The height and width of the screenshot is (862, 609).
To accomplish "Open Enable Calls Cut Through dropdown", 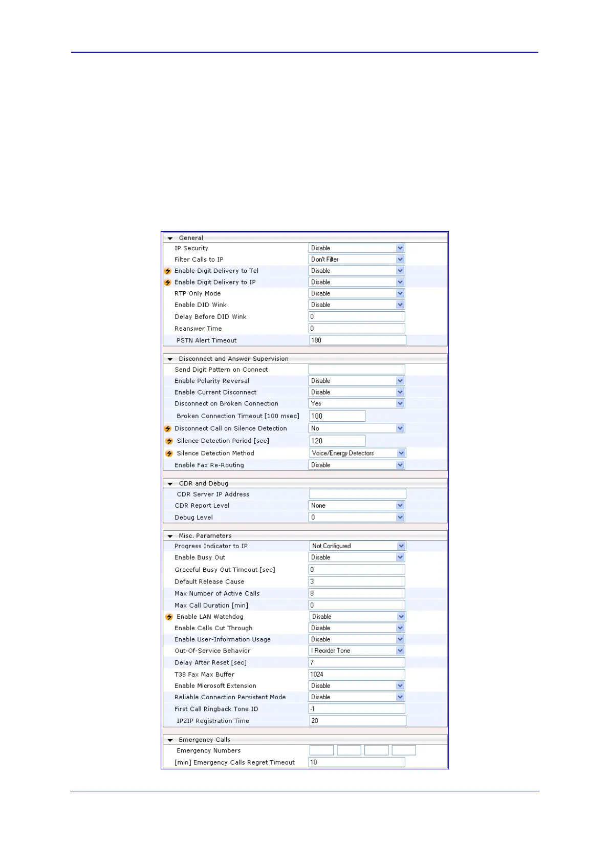I will (x=357, y=628).
